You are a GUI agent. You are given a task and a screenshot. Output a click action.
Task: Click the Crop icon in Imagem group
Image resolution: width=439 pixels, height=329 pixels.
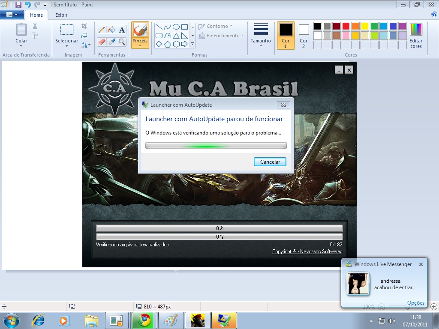click(x=84, y=26)
